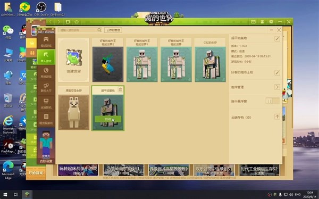Screen dimensions: 319x199
Task: Click the magnifier search icon
Action: coord(99,30)
